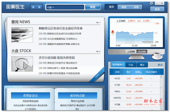Viewport: 170px width, 112px height.
Task: Click the blue NEWS corner ribbon
Action: coord(97,76)
